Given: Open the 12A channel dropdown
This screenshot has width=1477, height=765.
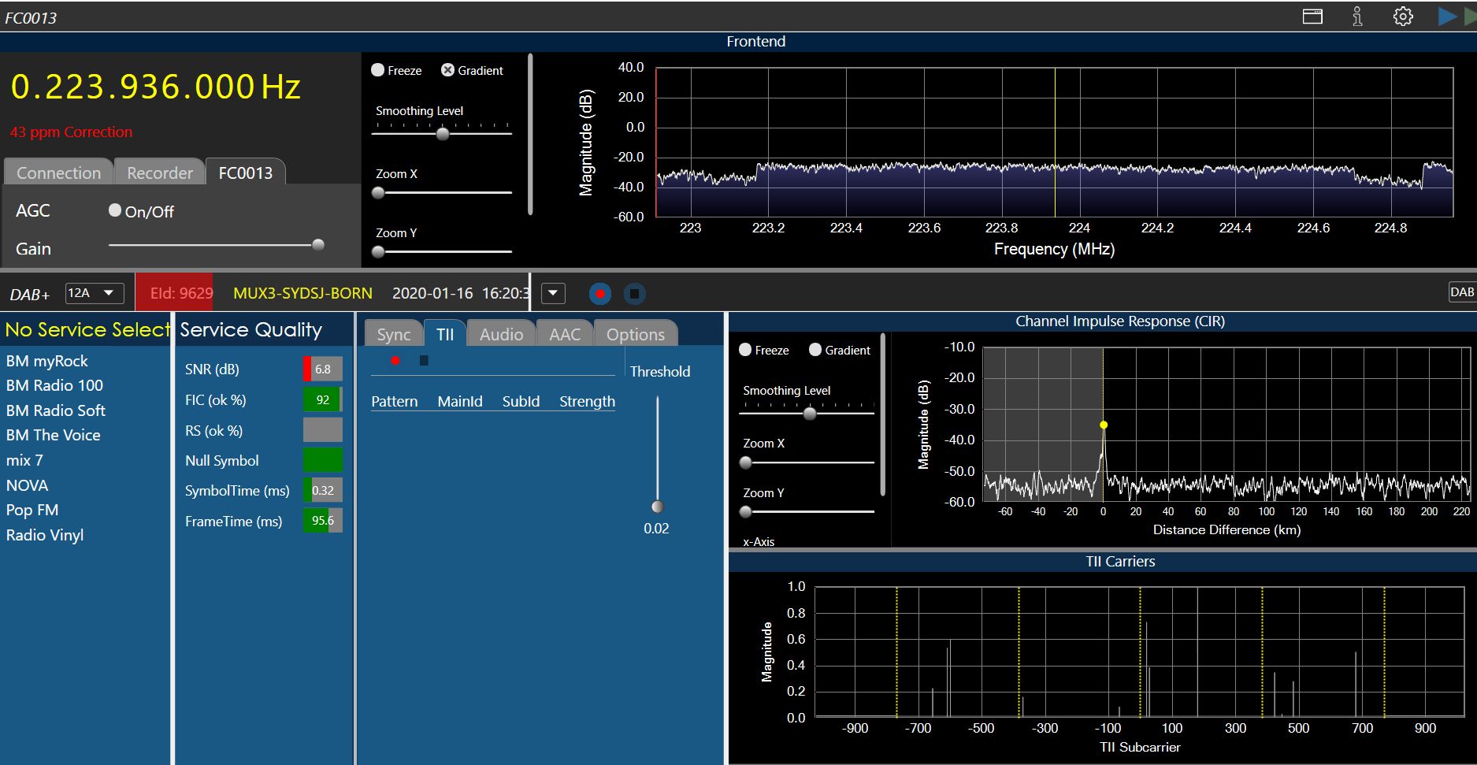Looking at the screenshot, I should (x=95, y=293).
